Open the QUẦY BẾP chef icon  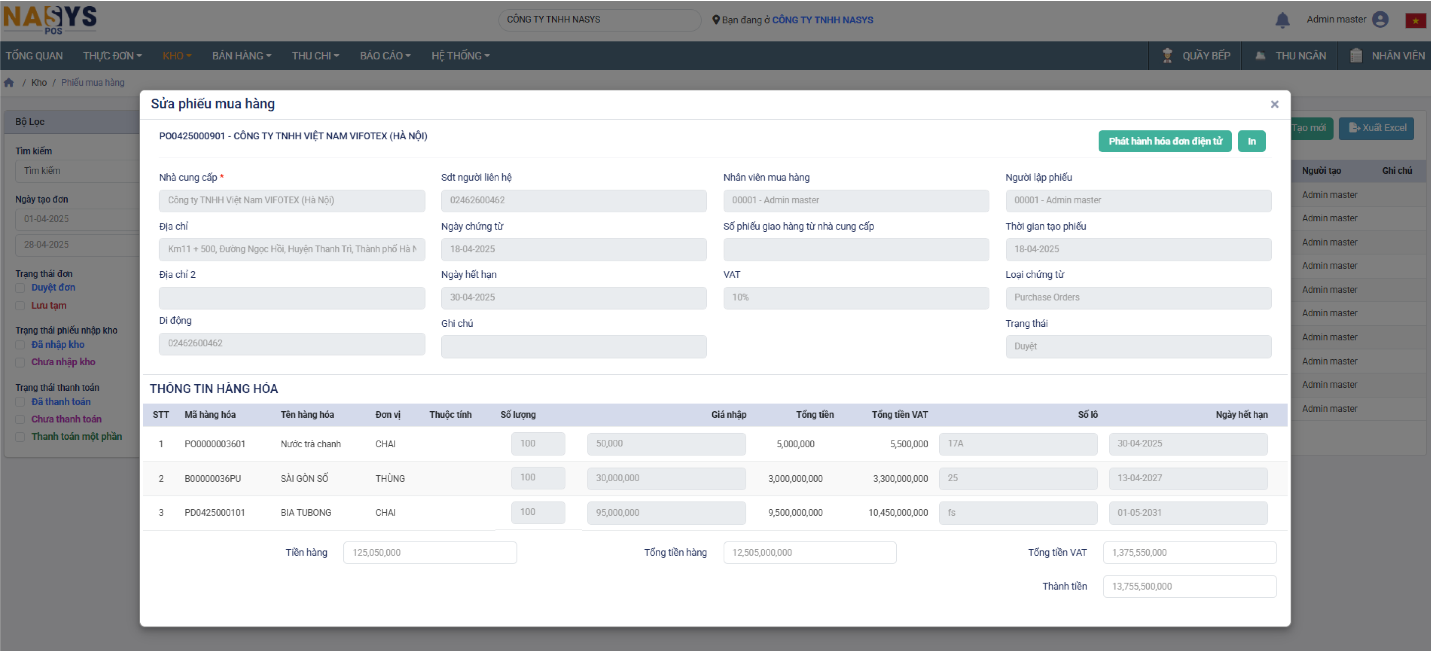(x=1167, y=56)
